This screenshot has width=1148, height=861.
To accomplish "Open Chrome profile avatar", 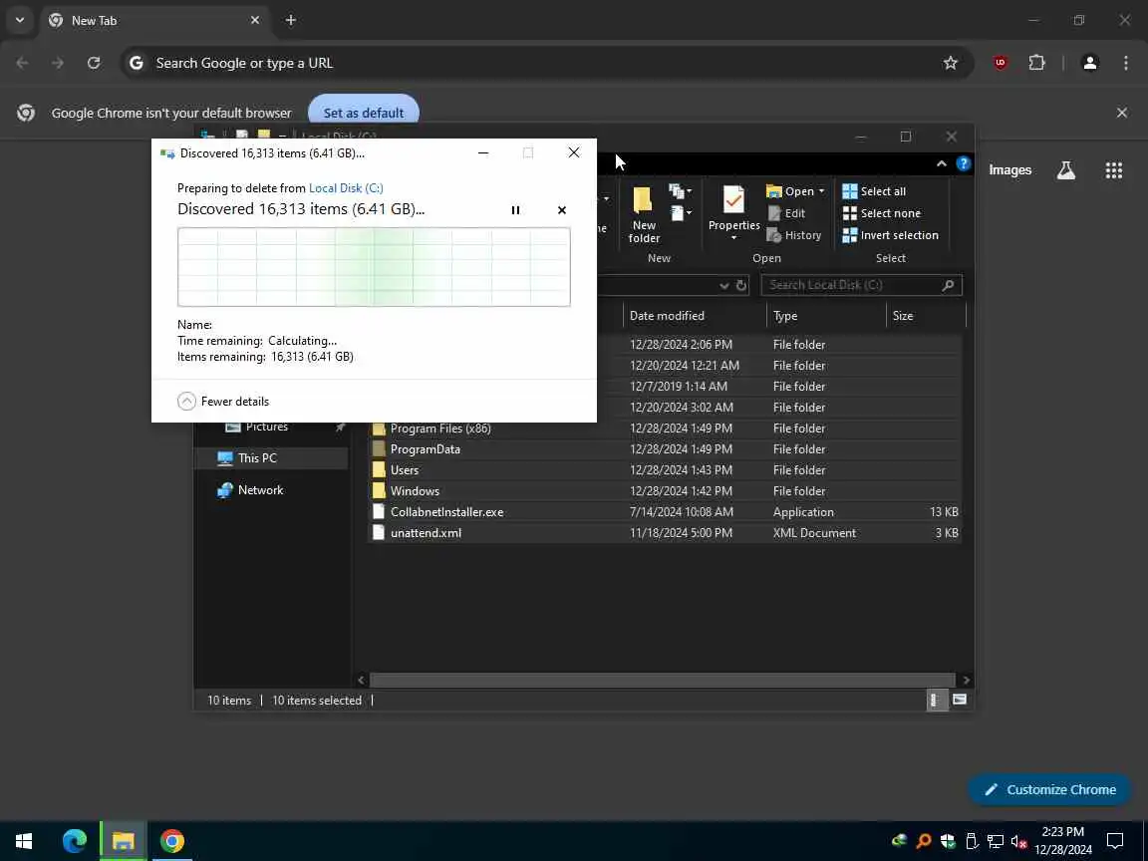I will 1089,63.
